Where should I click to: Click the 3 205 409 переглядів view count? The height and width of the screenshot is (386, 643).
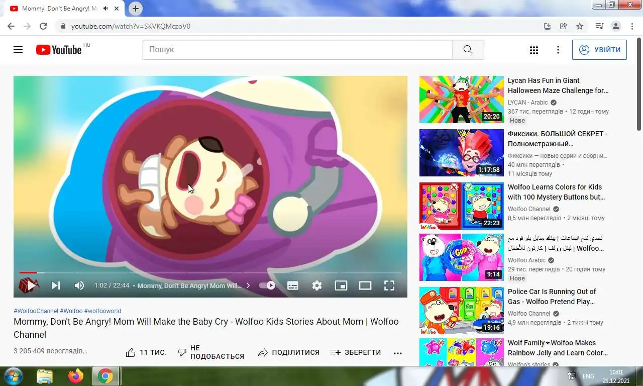[x=50, y=351]
